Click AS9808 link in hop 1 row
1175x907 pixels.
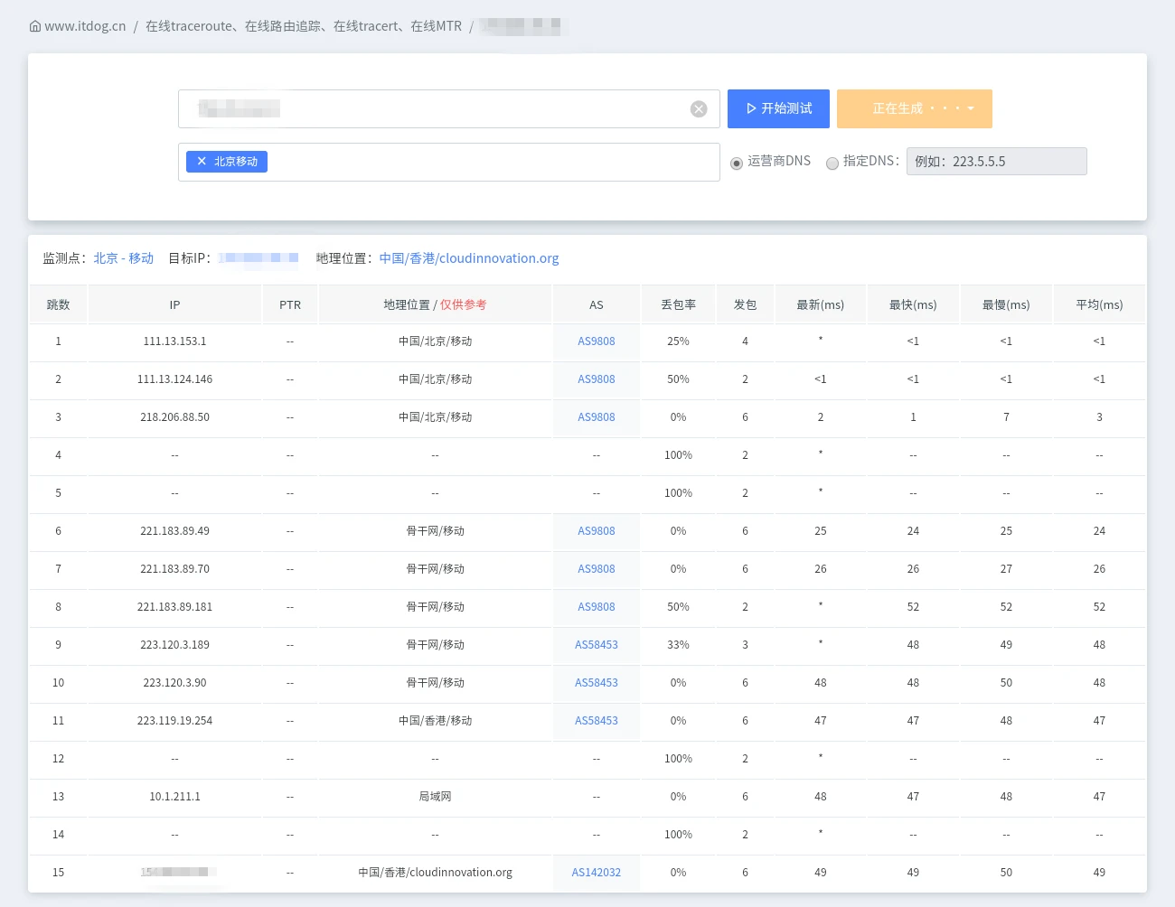pyautogui.click(x=596, y=341)
